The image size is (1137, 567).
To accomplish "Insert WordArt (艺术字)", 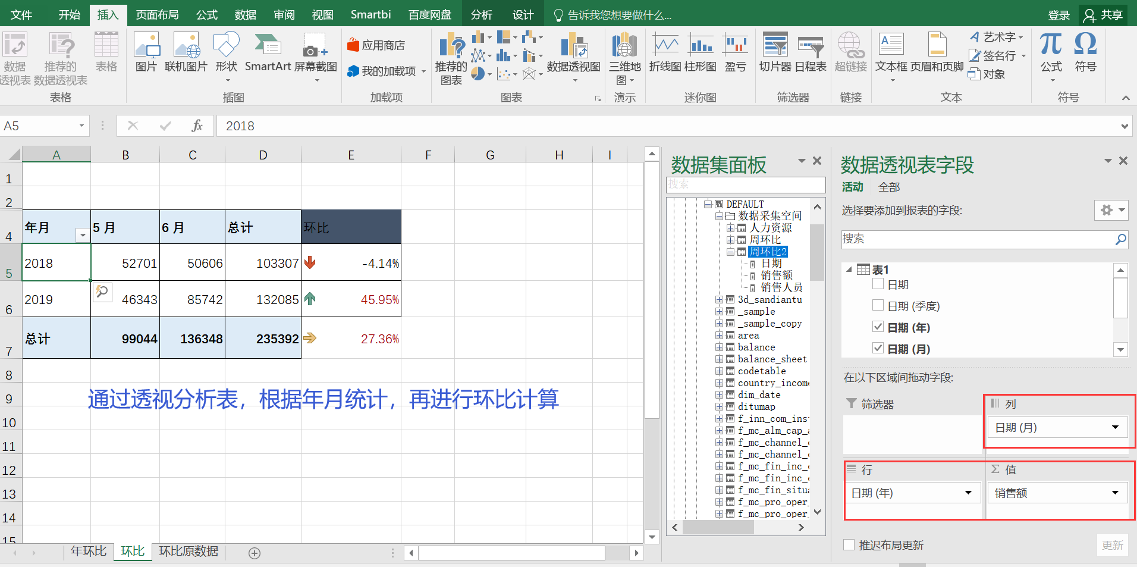I will [x=997, y=37].
